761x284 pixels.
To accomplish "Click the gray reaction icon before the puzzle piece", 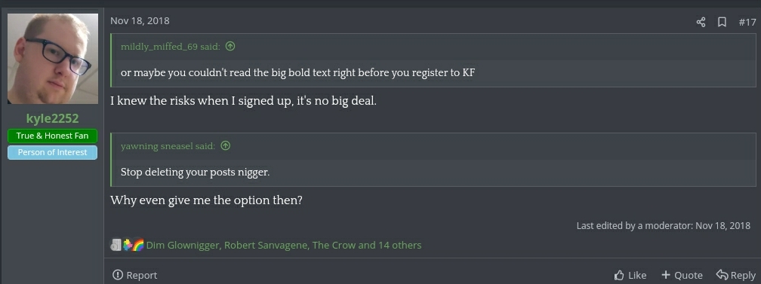I will (x=116, y=246).
